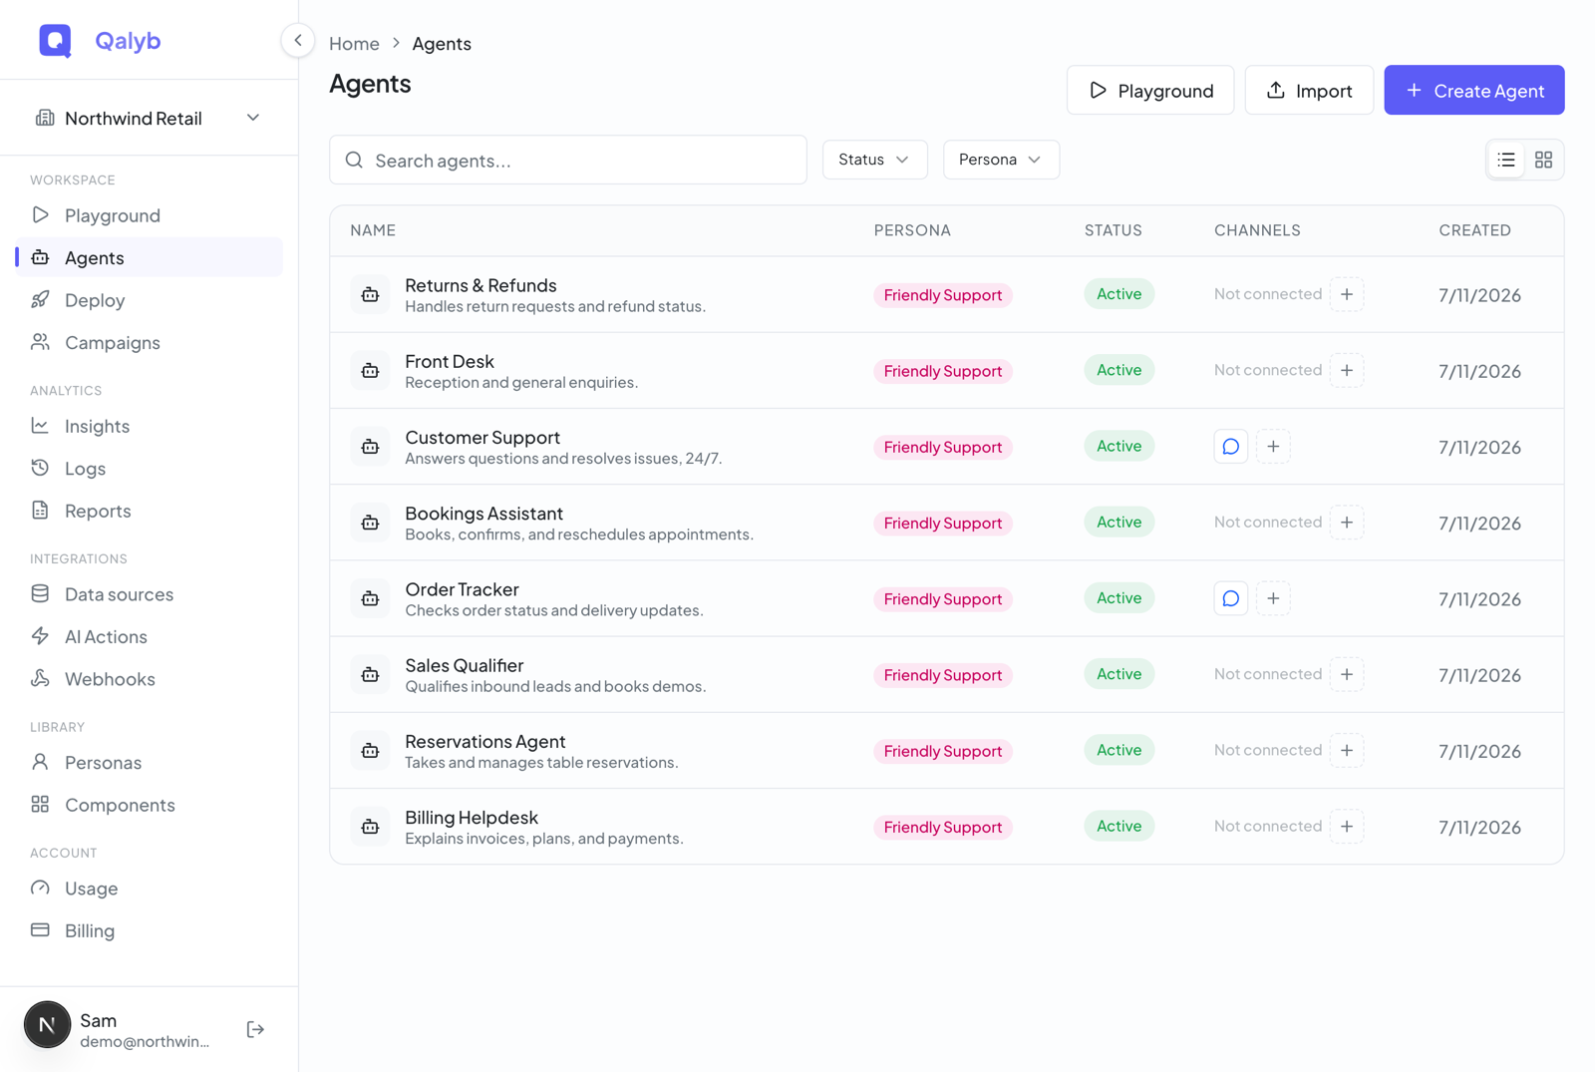
Task: Focus the Search agents field
Action: click(x=568, y=160)
